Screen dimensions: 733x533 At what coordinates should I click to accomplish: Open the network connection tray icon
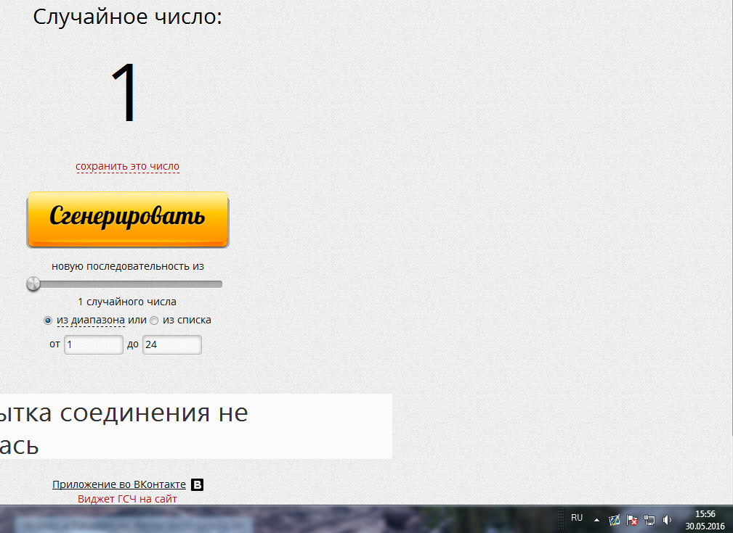pos(649,520)
